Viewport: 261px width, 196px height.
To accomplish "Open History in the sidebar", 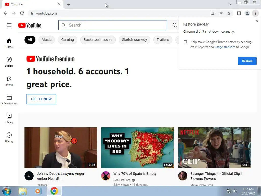I will (x=9, y=138).
